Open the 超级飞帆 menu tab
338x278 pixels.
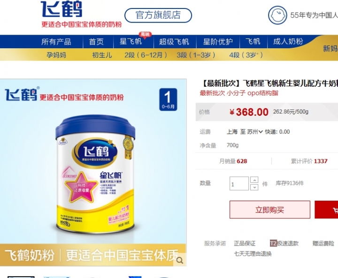174,42
